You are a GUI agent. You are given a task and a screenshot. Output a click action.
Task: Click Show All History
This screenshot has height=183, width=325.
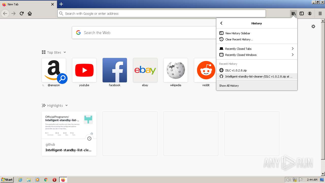tap(257, 86)
